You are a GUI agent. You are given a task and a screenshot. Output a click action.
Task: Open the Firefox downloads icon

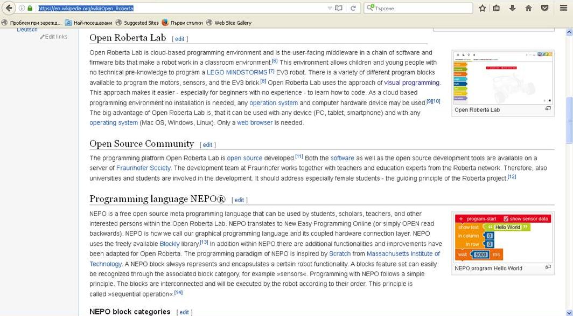[512, 8]
